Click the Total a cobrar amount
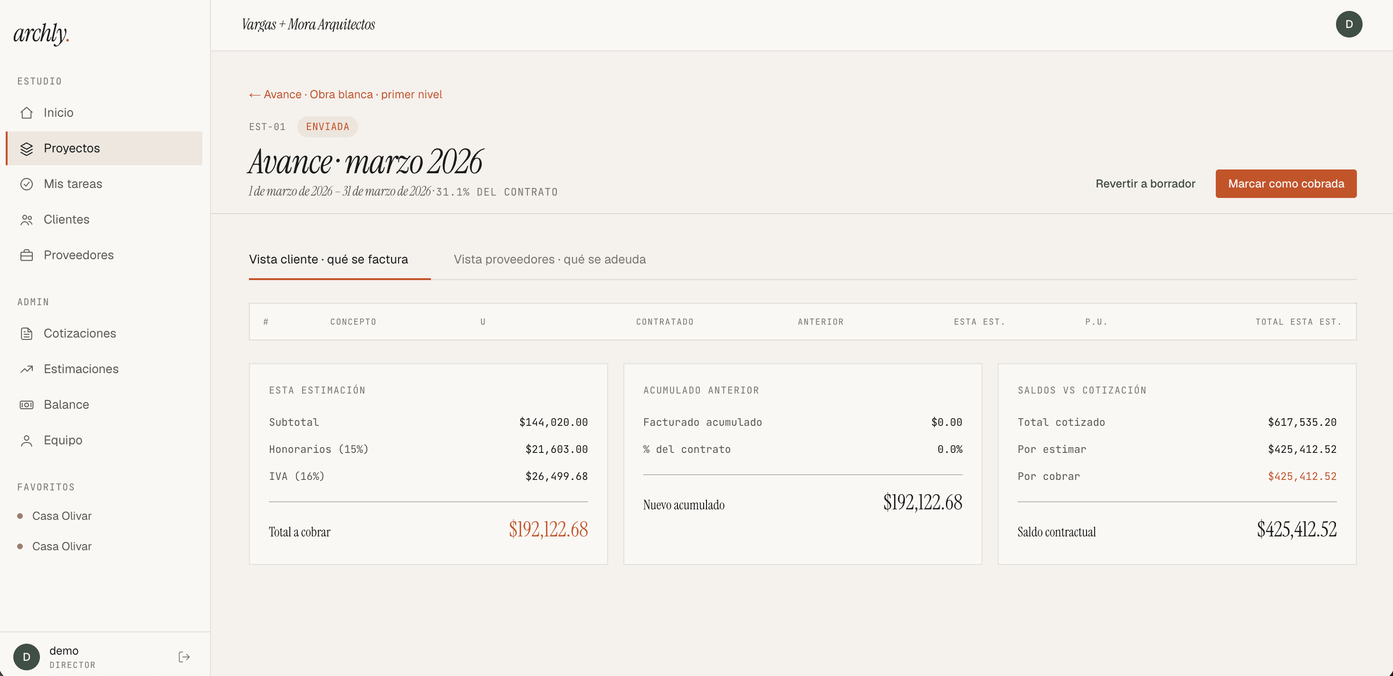This screenshot has width=1393, height=676. pos(548,529)
